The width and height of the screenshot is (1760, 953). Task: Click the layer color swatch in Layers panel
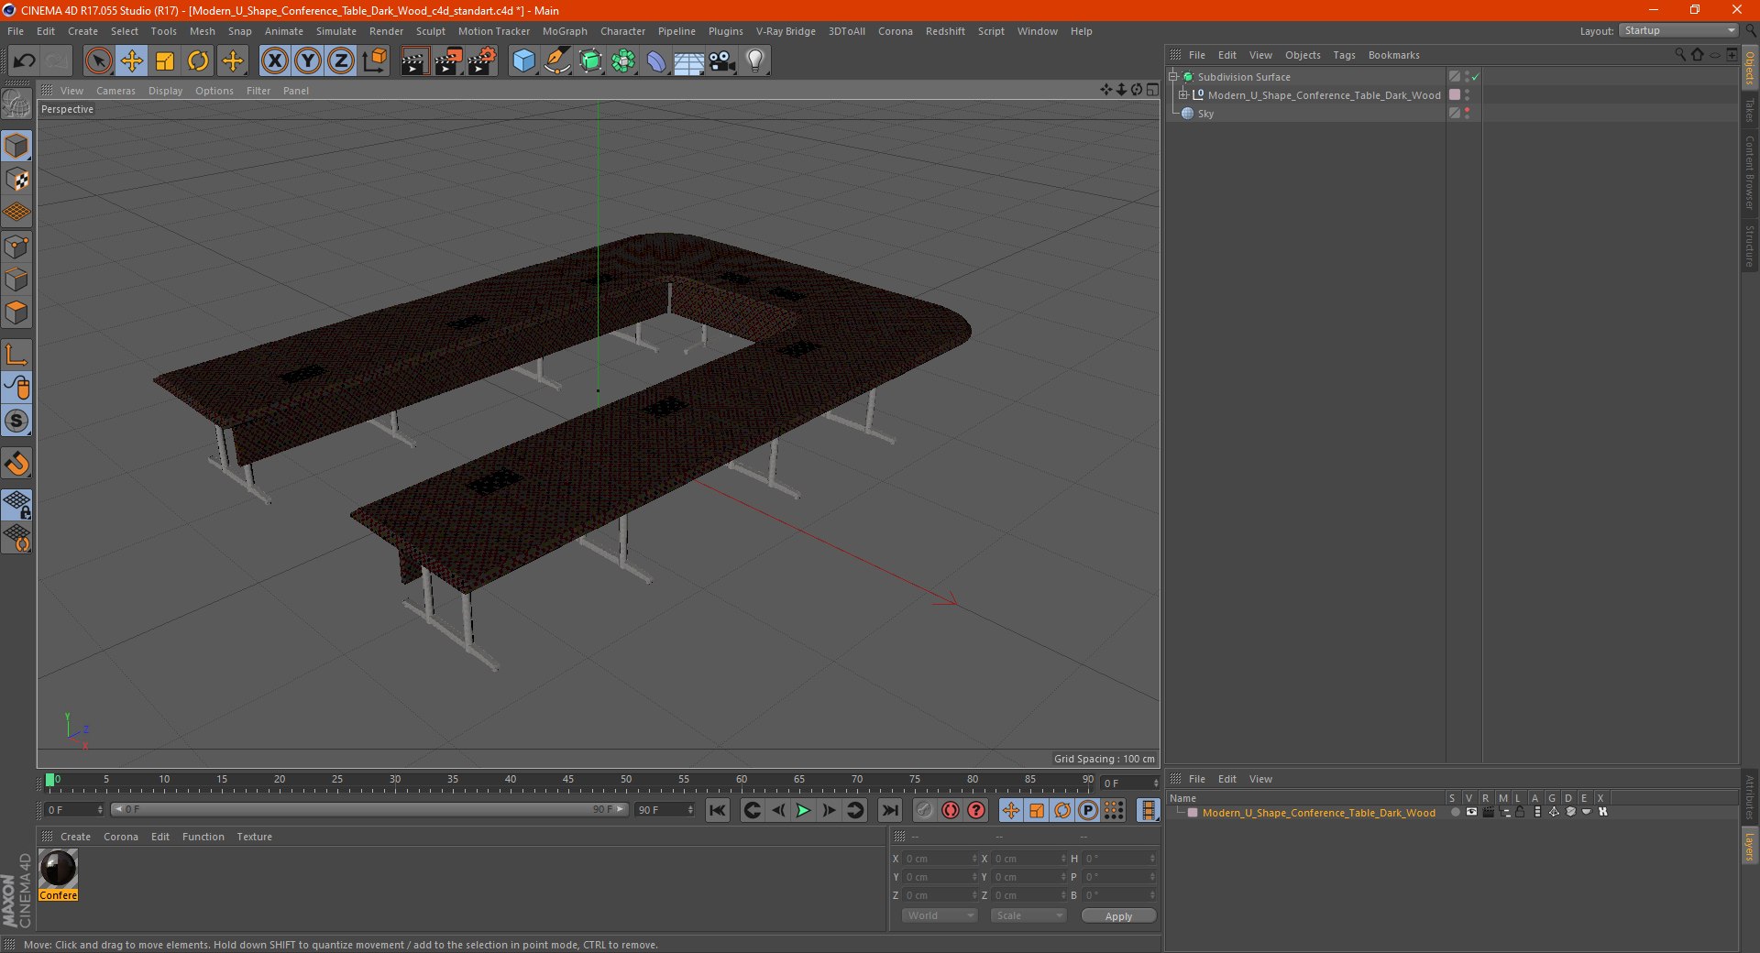[x=1193, y=813]
